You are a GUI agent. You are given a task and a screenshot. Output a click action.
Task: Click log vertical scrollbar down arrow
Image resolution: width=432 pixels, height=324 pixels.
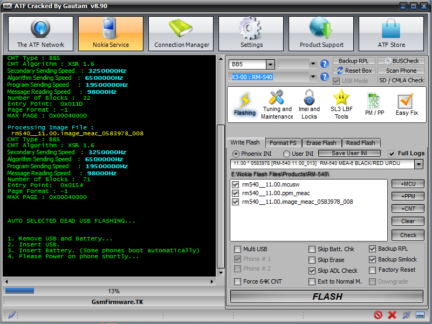(221, 272)
